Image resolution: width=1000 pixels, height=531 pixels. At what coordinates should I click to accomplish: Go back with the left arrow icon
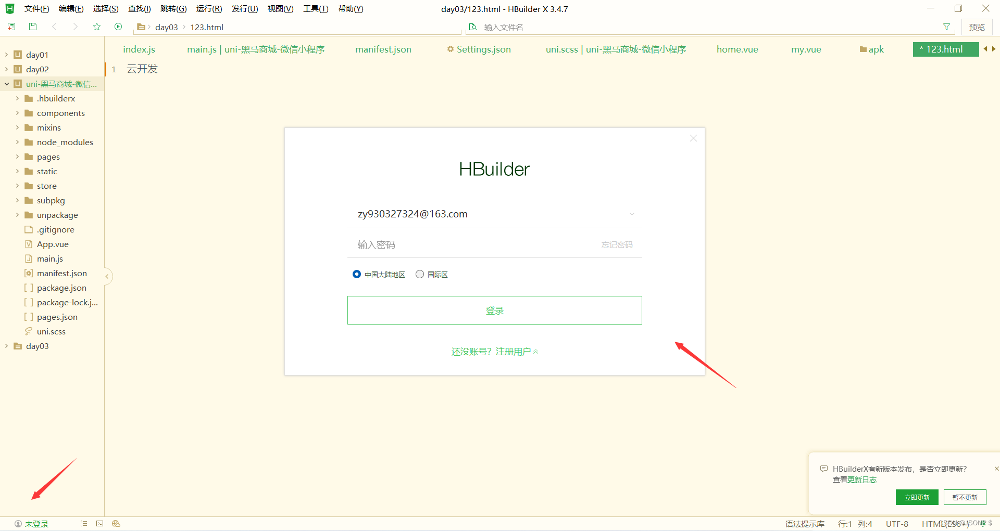[x=54, y=27]
